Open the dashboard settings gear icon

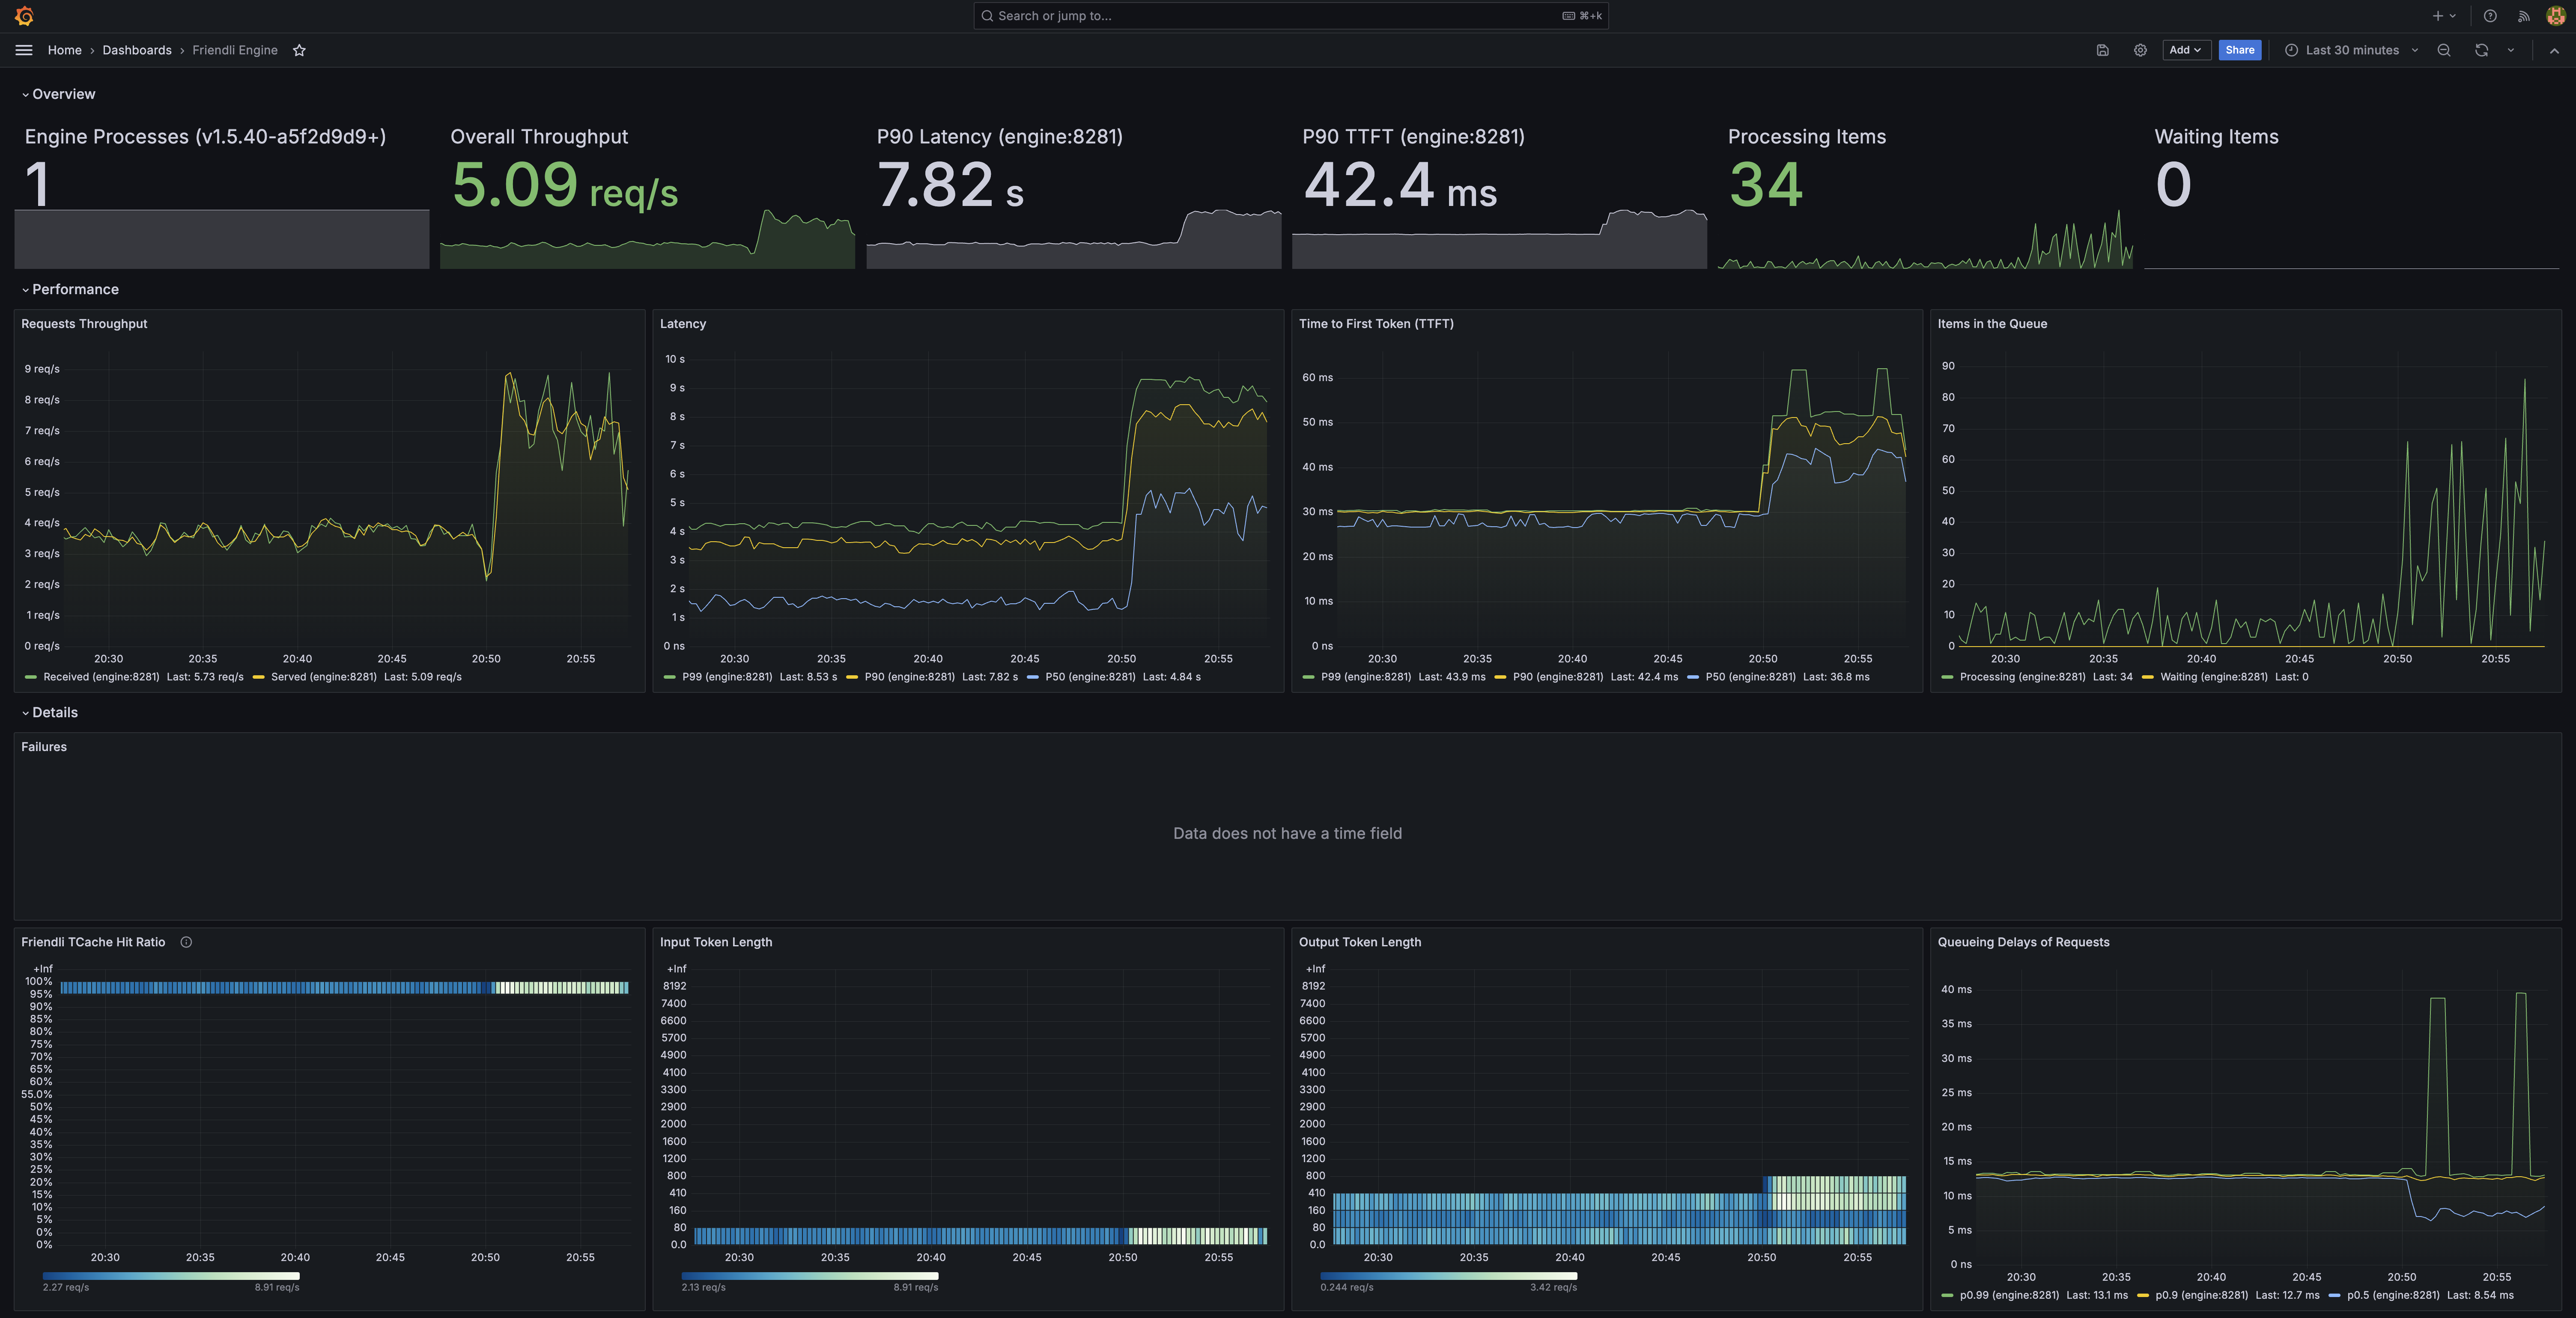pyautogui.click(x=2140, y=50)
